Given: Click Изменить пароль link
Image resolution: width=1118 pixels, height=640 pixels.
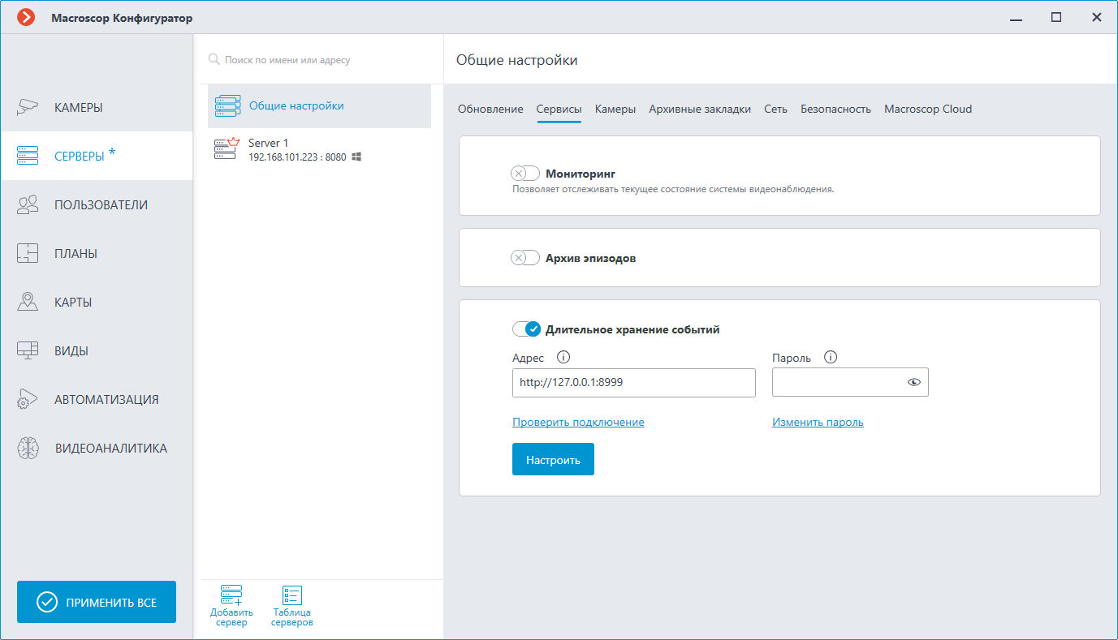Looking at the screenshot, I should pyautogui.click(x=818, y=422).
